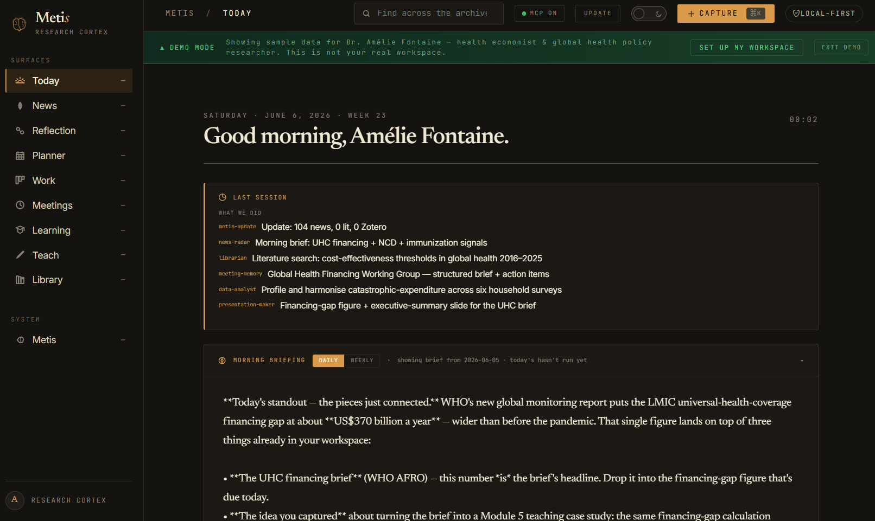Go to the News surface
This screenshot has width=875, height=521.
(x=69, y=106)
